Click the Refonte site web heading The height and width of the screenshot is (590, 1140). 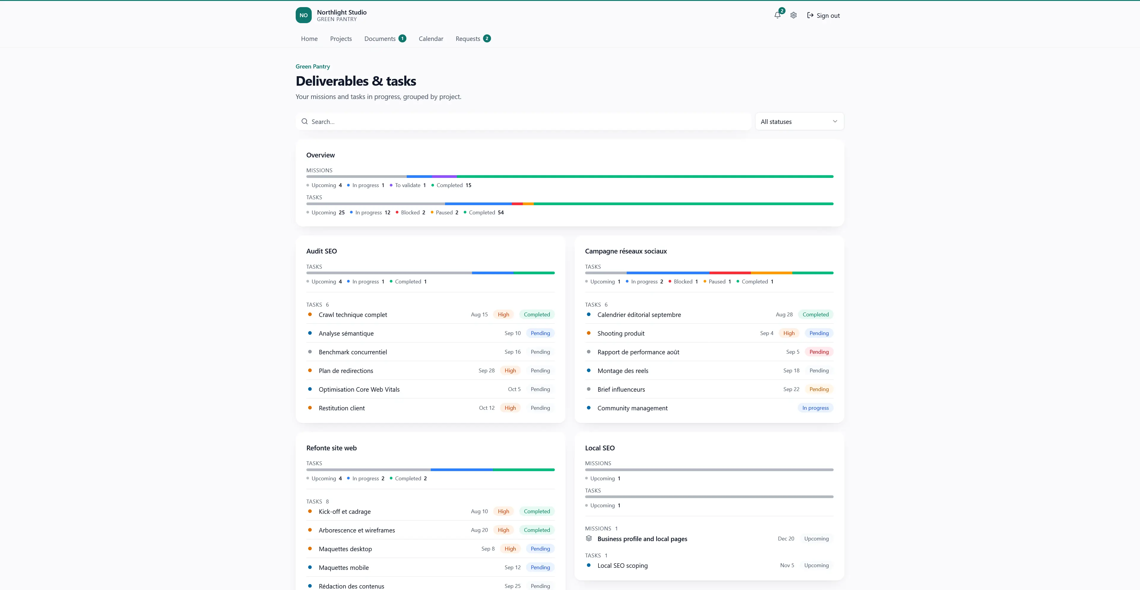pyautogui.click(x=332, y=448)
